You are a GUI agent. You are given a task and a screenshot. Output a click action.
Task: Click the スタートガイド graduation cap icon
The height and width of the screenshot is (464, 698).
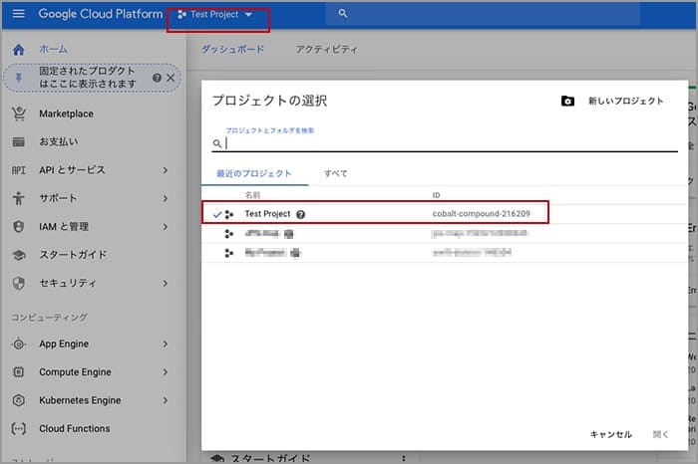19,255
